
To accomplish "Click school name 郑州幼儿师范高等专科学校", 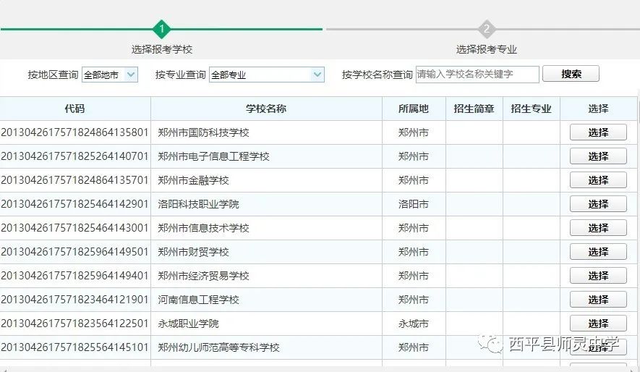I will tap(218, 347).
